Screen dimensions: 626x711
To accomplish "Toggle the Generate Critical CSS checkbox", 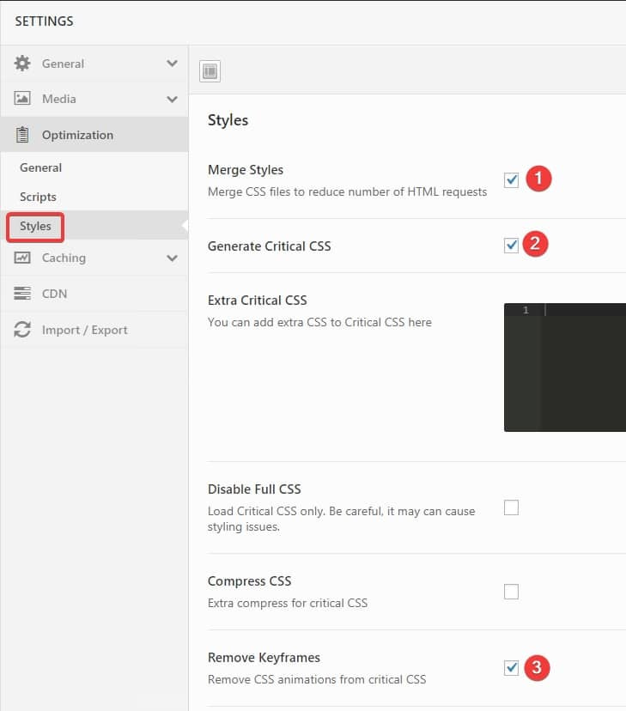I will coord(511,246).
